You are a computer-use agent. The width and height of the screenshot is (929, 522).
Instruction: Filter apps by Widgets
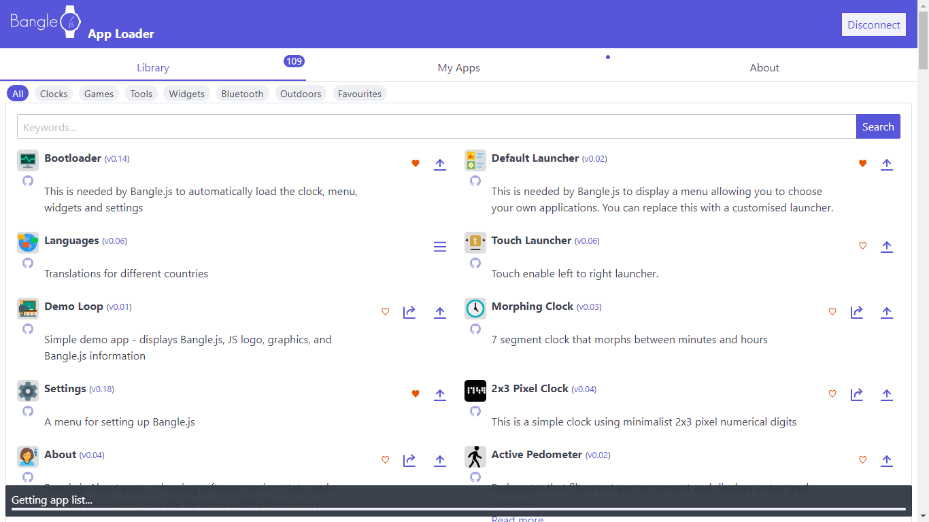(187, 94)
